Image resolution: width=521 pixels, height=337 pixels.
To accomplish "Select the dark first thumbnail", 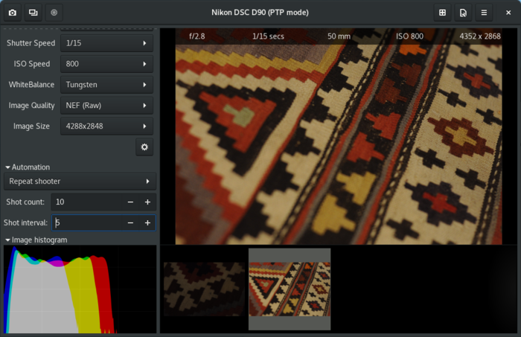I will pos(205,289).
